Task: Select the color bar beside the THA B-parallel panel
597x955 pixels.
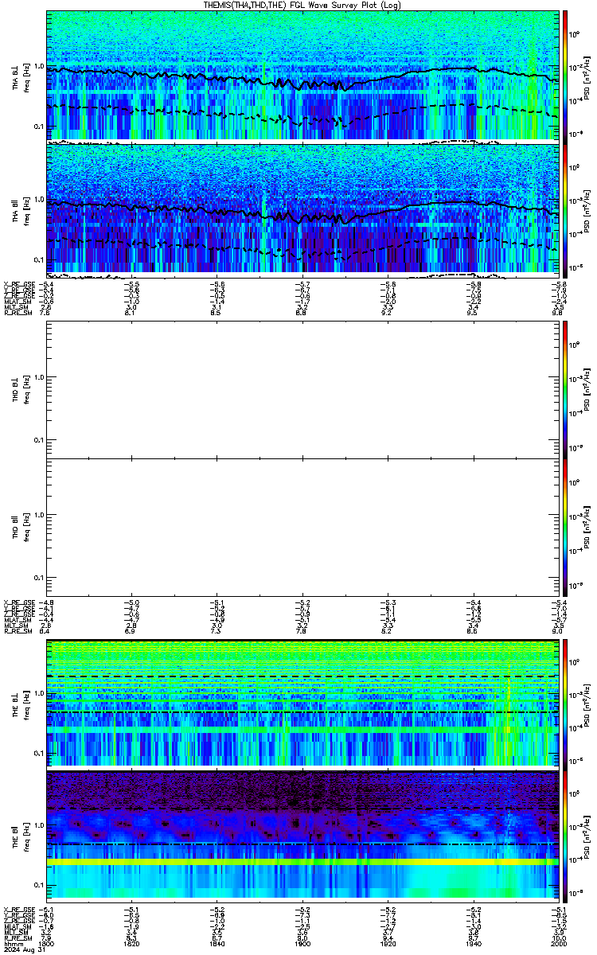Action: tap(565, 209)
